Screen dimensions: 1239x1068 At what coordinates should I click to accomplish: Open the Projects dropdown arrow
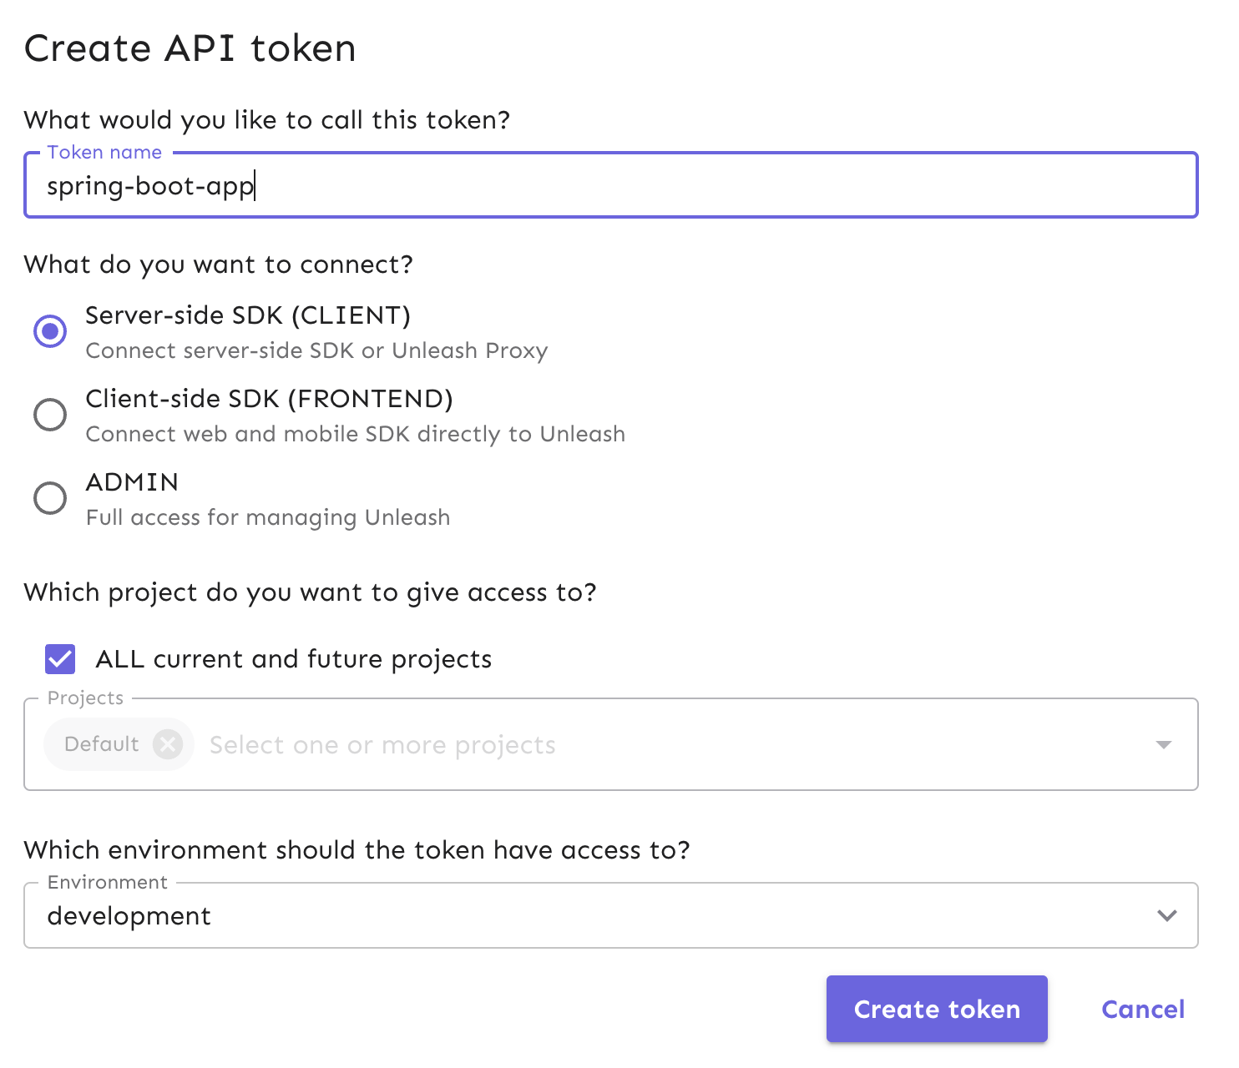click(1164, 744)
